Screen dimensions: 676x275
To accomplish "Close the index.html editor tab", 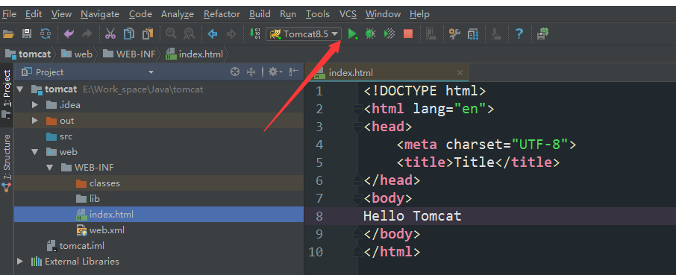I will (460, 72).
